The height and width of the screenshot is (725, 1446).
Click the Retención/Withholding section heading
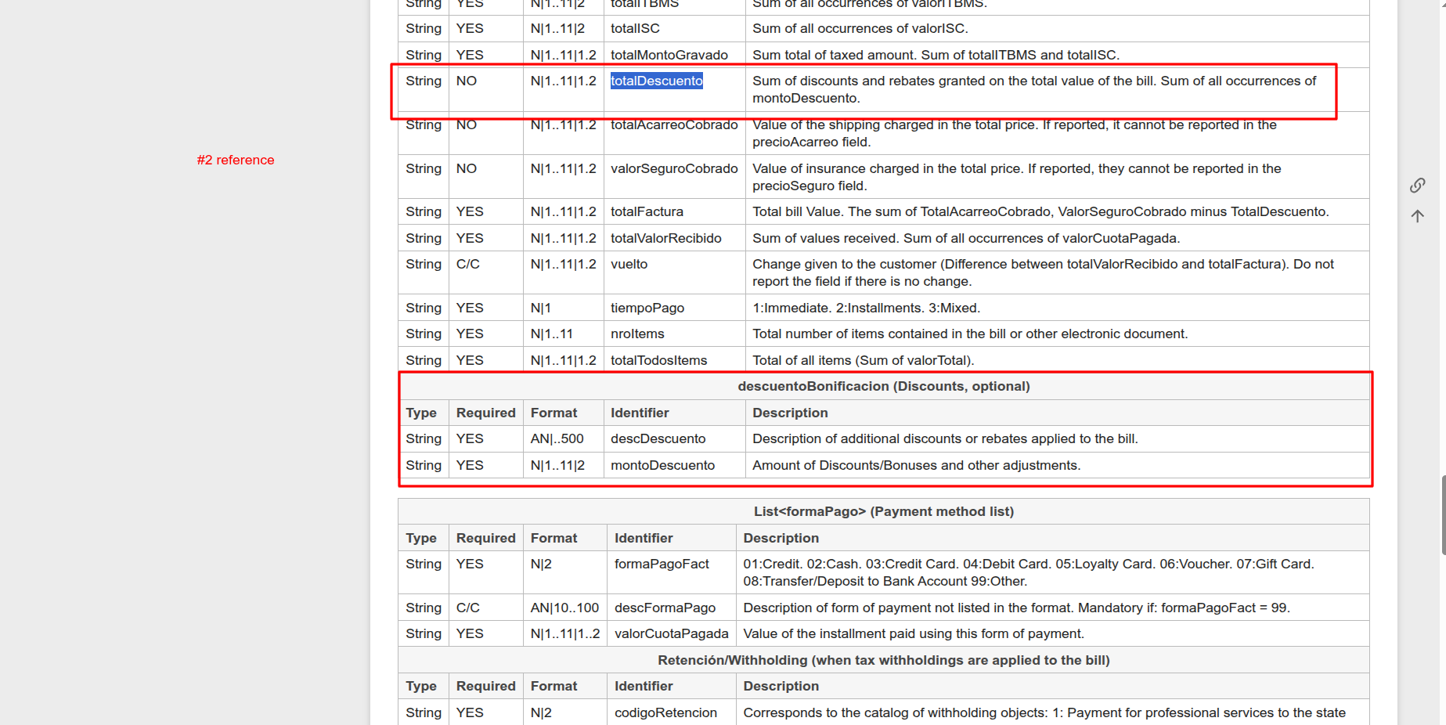(883, 660)
